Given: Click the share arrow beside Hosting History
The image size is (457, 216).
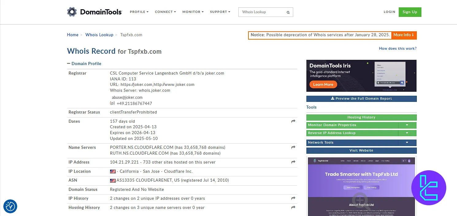Looking at the screenshot, I should click(293, 207).
